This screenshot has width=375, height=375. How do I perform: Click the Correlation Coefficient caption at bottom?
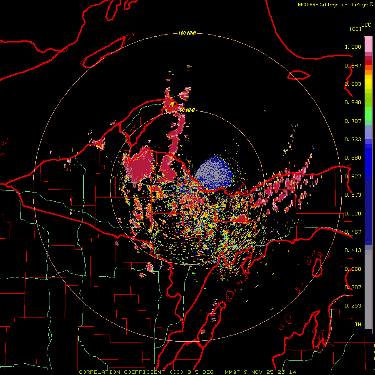(x=187, y=372)
